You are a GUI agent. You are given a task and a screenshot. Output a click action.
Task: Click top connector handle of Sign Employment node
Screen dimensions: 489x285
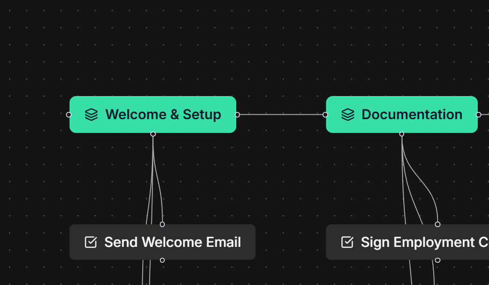click(437, 224)
